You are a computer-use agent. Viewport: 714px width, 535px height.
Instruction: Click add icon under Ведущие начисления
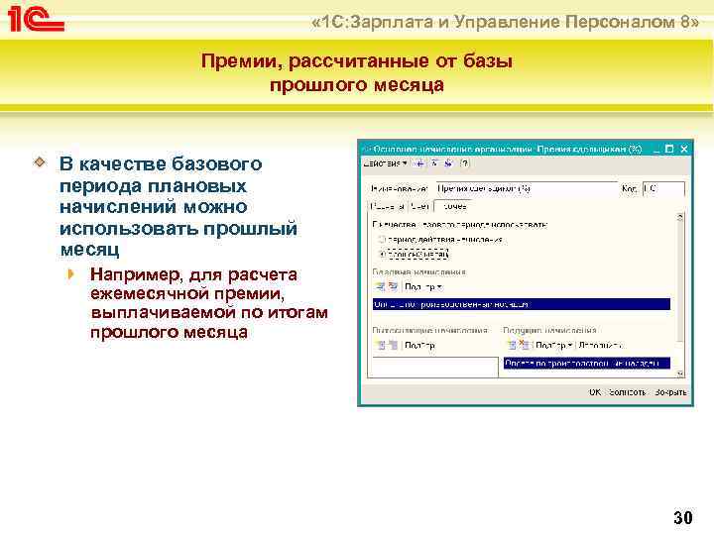coord(512,346)
